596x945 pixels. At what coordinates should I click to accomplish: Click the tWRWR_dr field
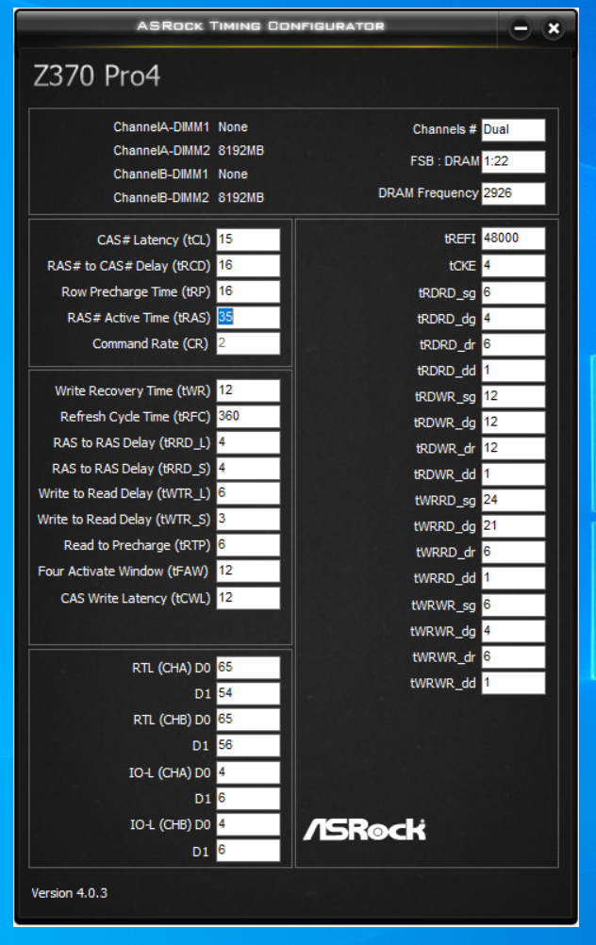513,656
